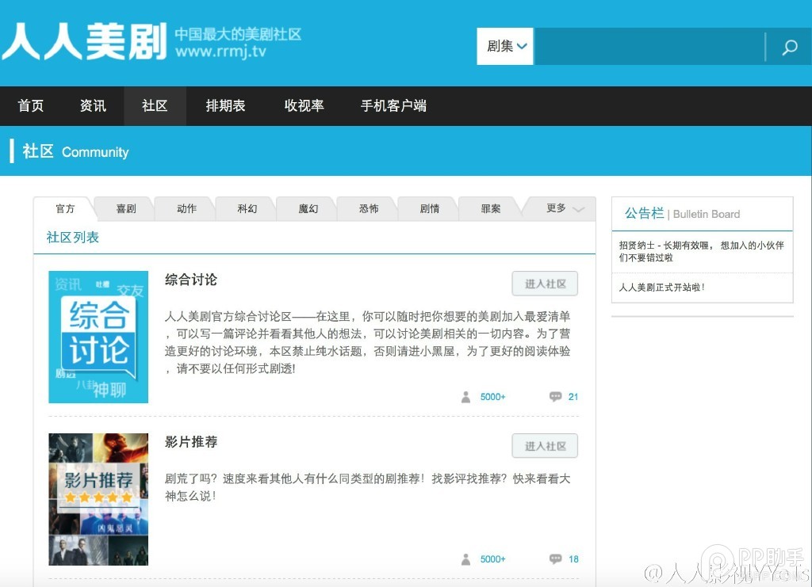Click the person icon next to 影片推荐's member count

tap(466, 558)
